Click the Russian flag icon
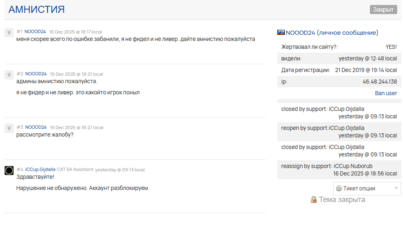The image size is (403, 226). (x=281, y=33)
